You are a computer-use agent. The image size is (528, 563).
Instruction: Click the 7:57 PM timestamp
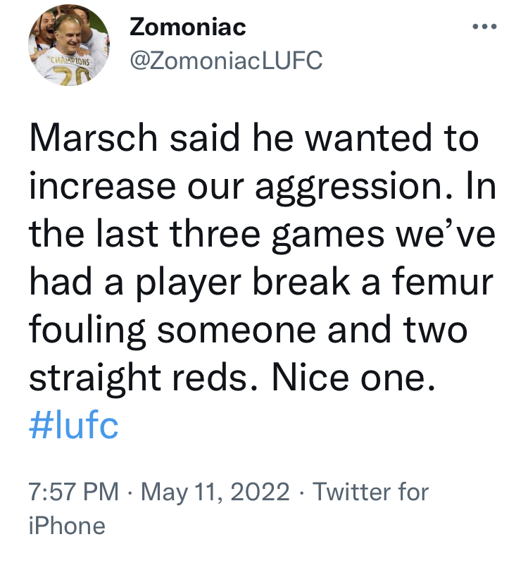[x=73, y=492]
